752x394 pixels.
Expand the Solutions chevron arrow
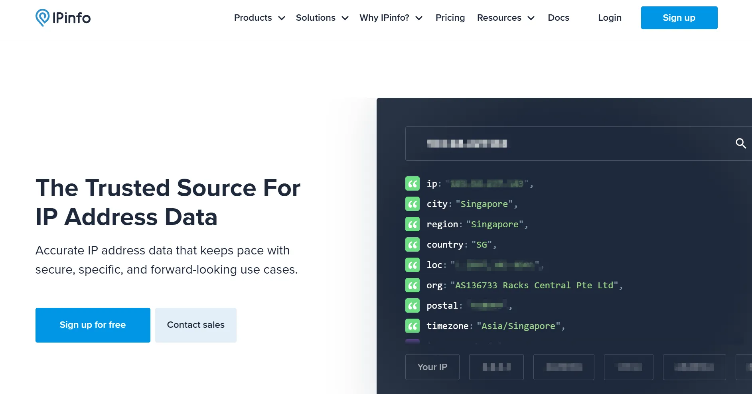tap(345, 18)
